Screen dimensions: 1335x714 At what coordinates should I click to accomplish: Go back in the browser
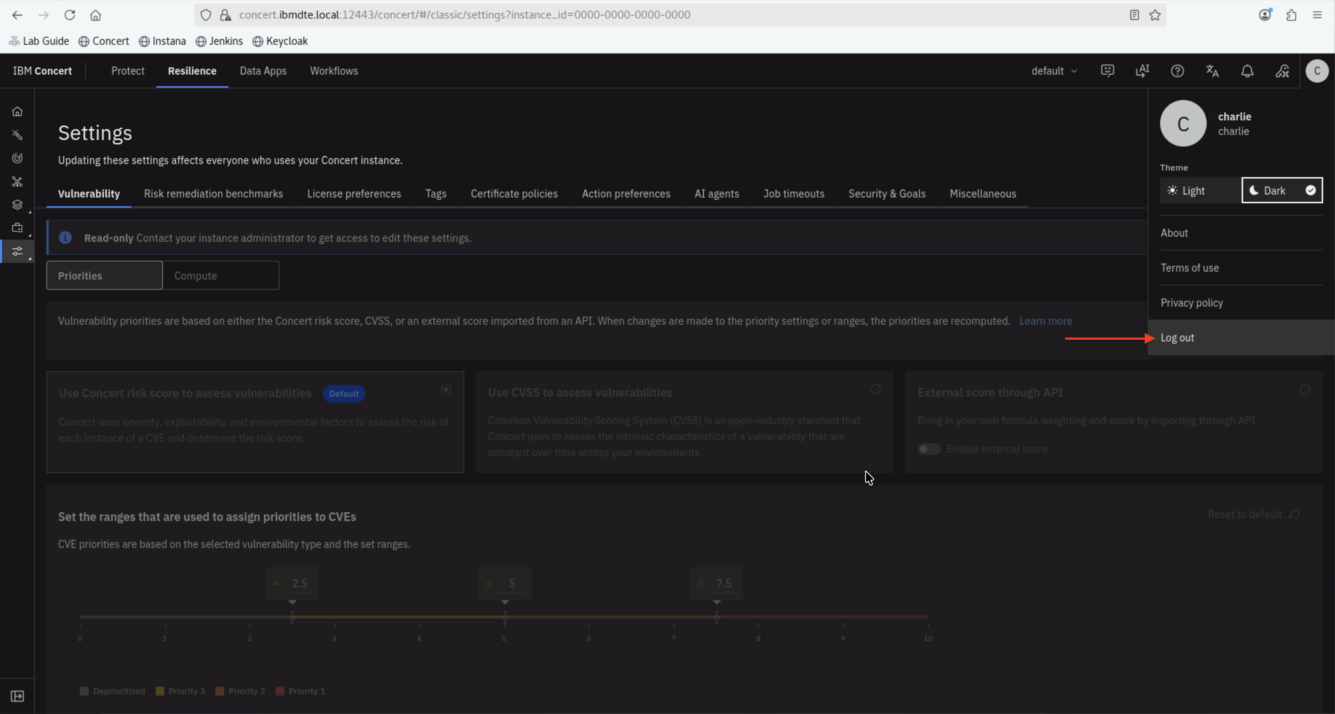click(17, 15)
